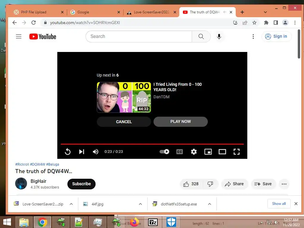Toggle Chrome side panel

(x=276, y=23)
